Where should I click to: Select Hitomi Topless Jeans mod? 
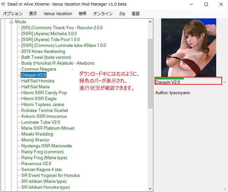pyautogui.click(x=43, y=105)
